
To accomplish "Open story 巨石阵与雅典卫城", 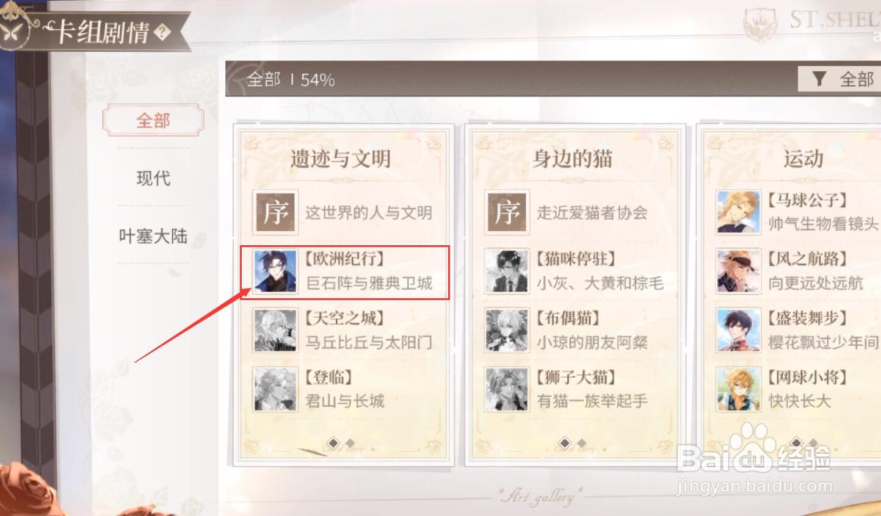I will (369, 284).
